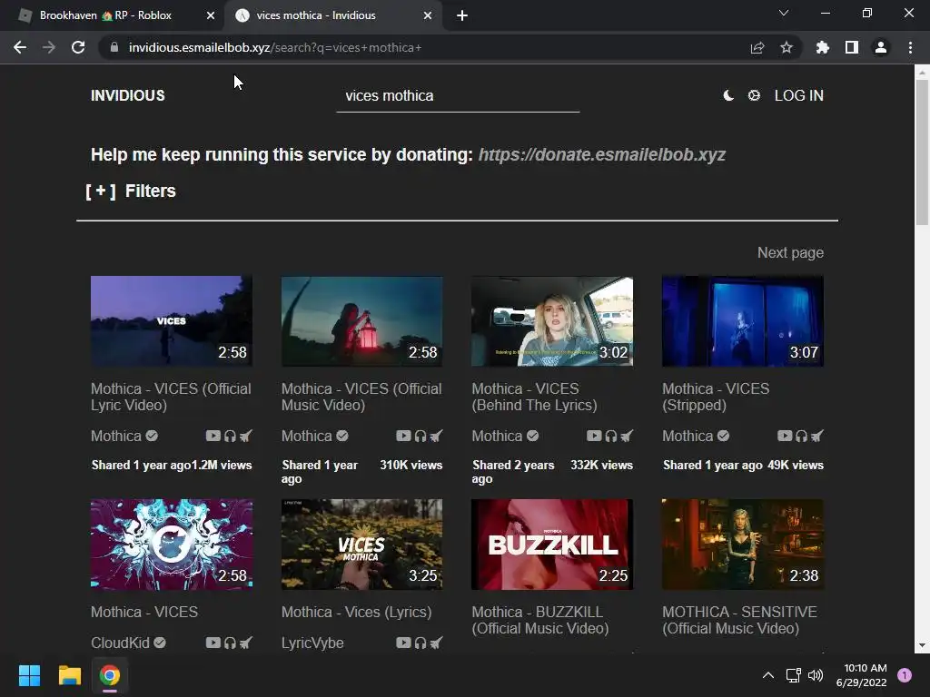This screenshot has height=697, width=930.
Task: Open the VICES Behind The Lyrics thumbnail
Action: tap(552, 320)
